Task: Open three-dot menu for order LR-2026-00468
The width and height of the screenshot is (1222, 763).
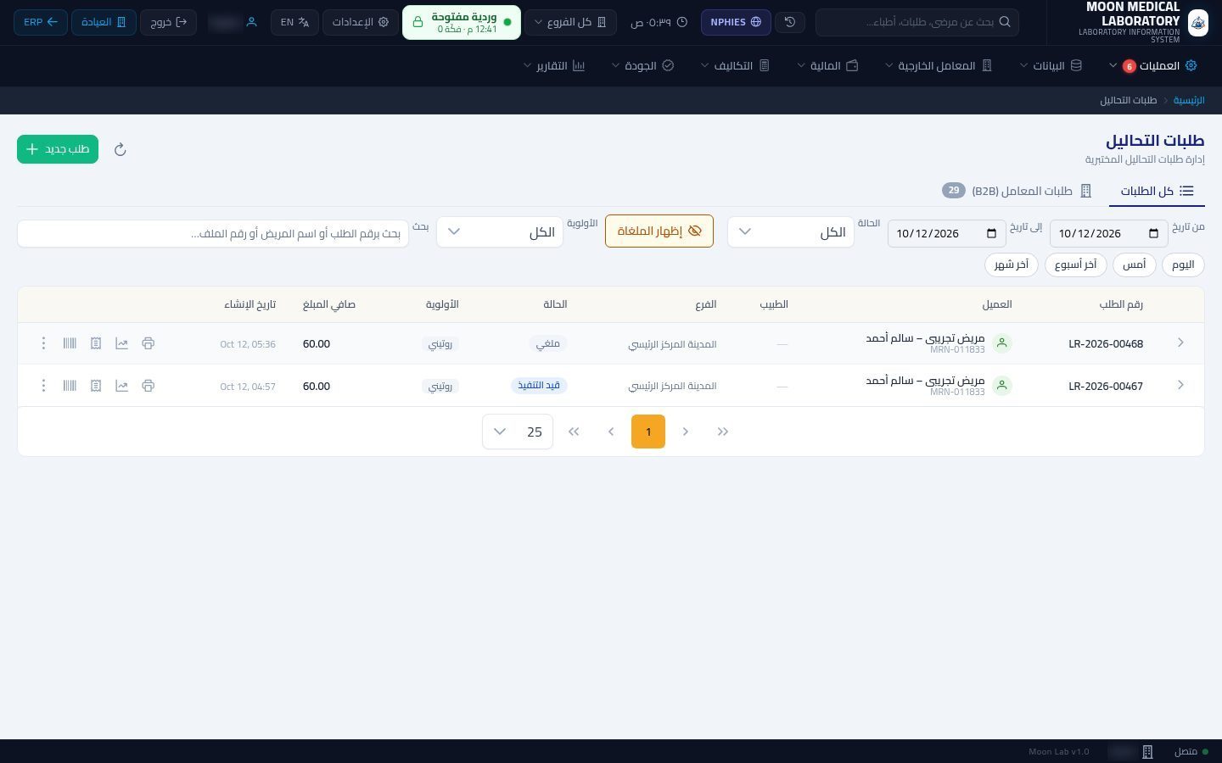Action: point(43,343)
